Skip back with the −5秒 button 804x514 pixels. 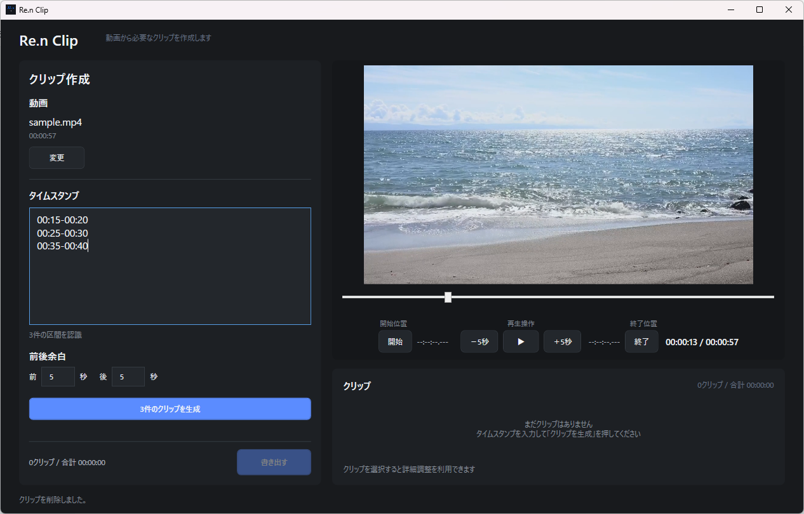click(479, 341)
